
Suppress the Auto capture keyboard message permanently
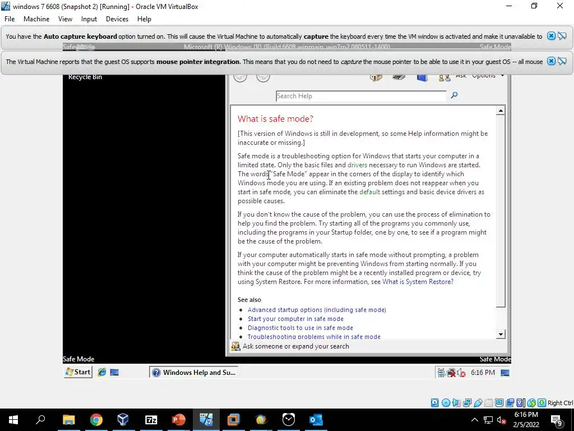point(562,36)
